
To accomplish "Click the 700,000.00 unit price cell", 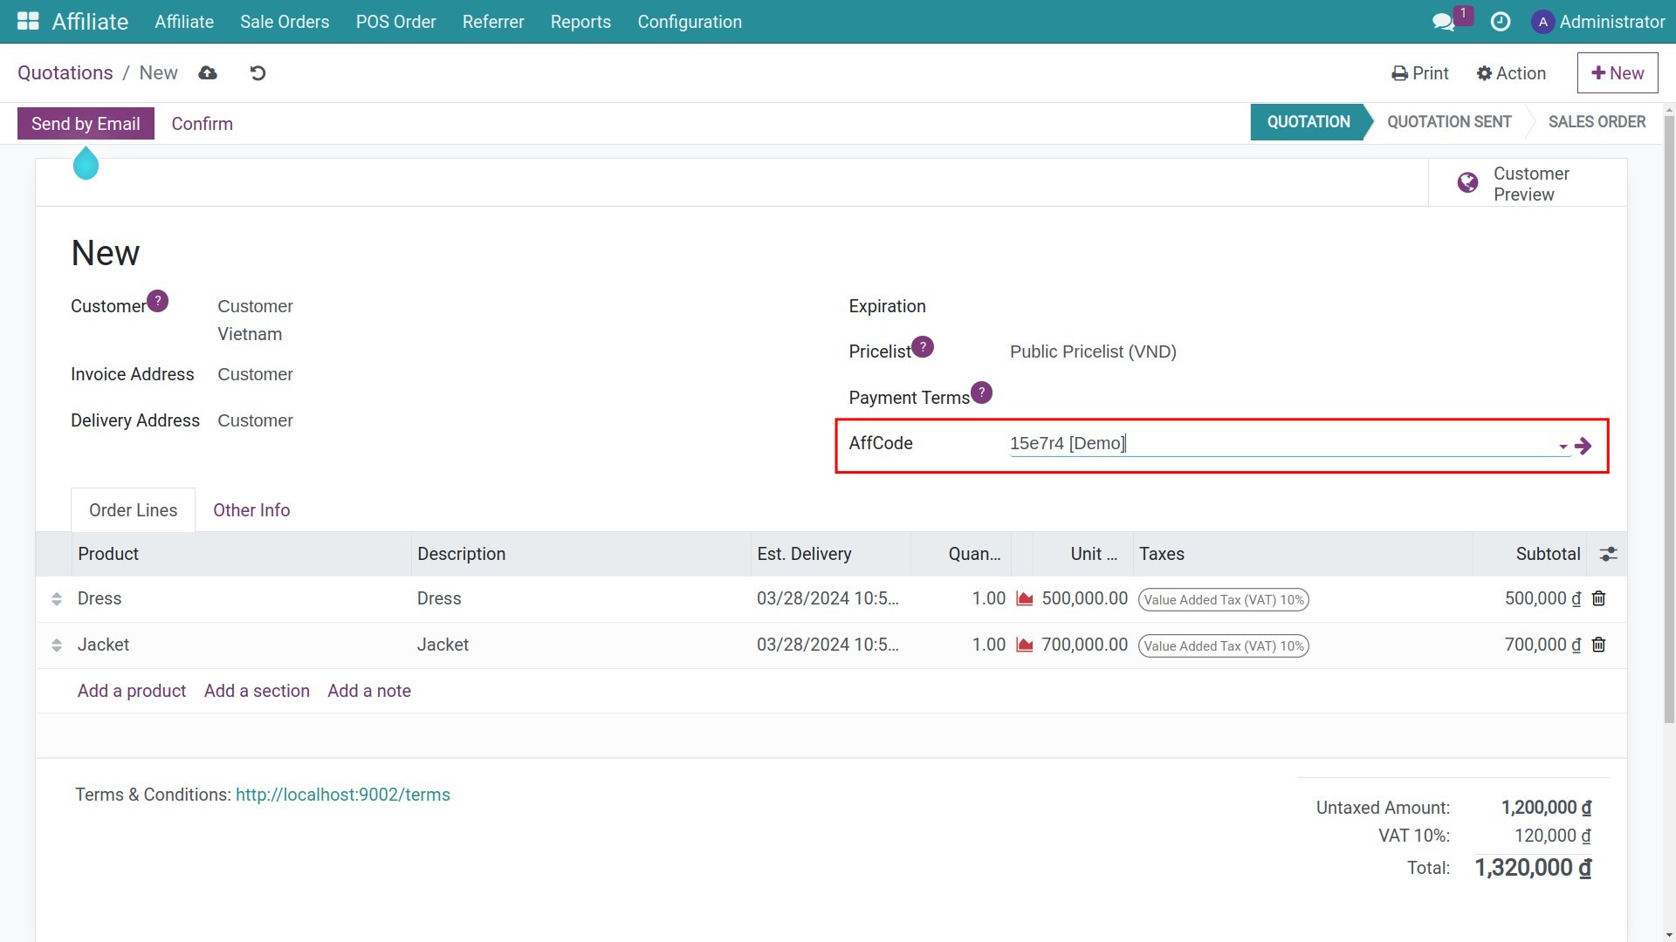I will click(1084, 645).
